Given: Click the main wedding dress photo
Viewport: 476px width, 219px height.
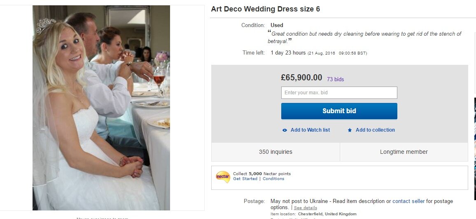Looking at the screenshot, I should coord(101,107).
